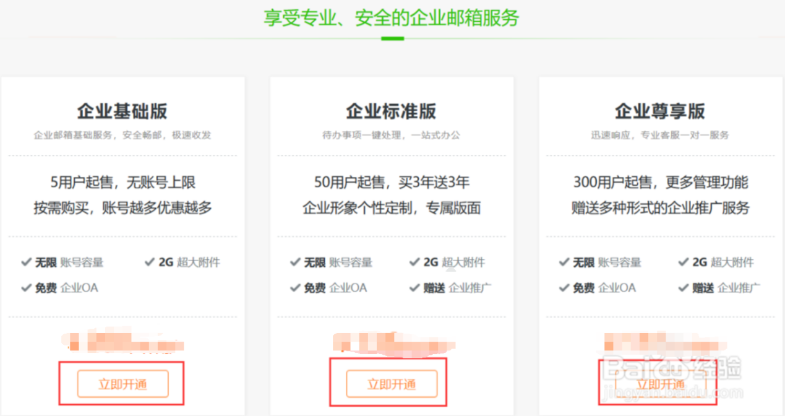The height and width of the screenshot is (416, 785).
Task: Click the page heading 享受专业、安全的企业邮箱服务
Action: click(392, 19)
